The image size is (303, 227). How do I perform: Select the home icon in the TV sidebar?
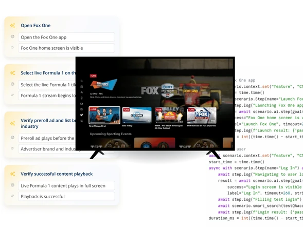click(82, 92)
